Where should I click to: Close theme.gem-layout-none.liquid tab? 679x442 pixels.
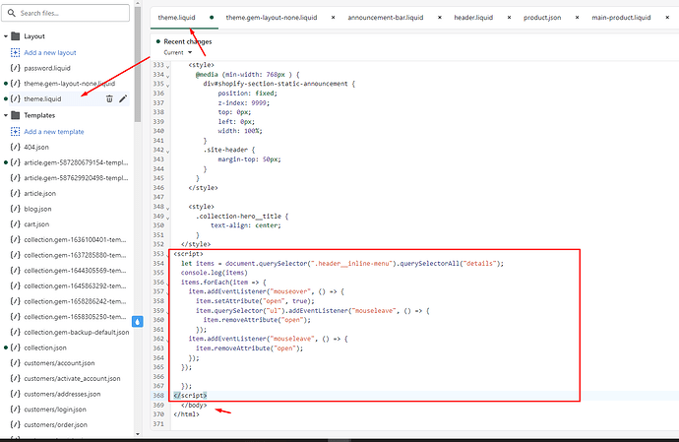[333, 18]
